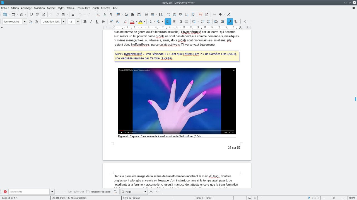Apply red font color swatch

132,22
